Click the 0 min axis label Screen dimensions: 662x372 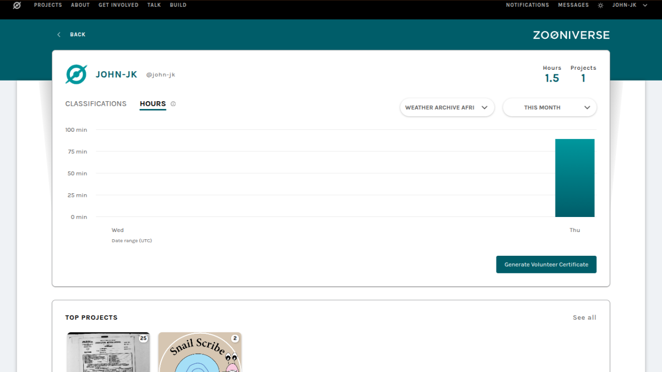pos(79,217)
